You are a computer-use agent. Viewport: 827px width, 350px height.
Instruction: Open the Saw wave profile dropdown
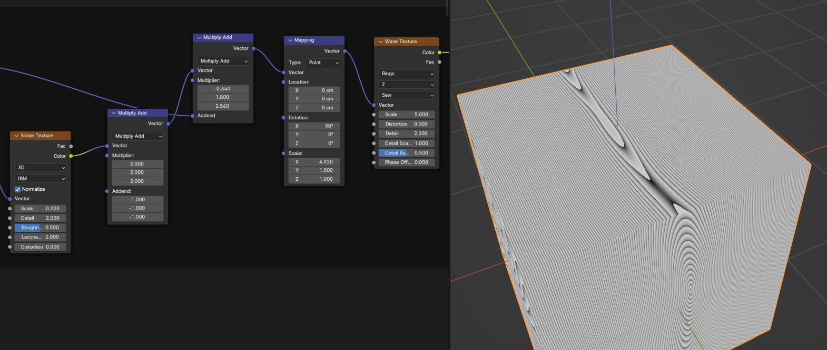(407, 95)
